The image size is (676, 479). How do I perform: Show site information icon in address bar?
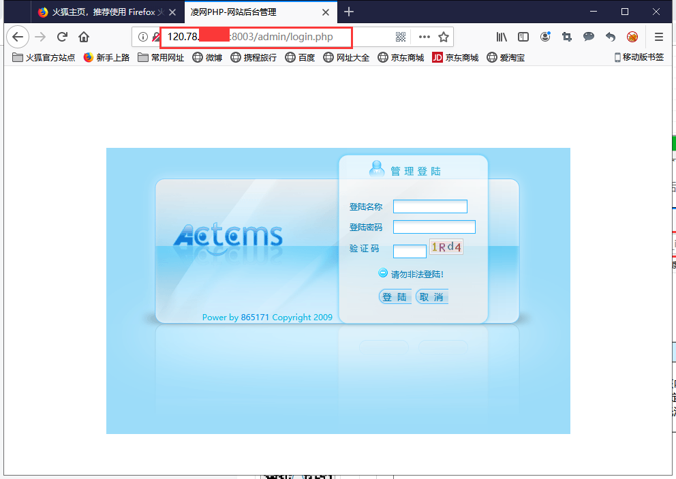click(142, 37)
